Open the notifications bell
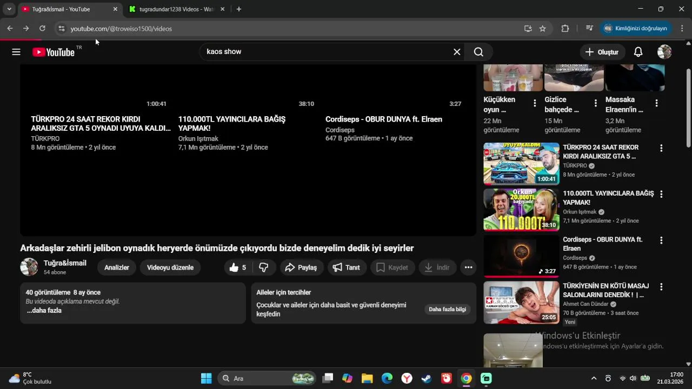The height and width of the screenshot is (389, 692). (638, 52)
